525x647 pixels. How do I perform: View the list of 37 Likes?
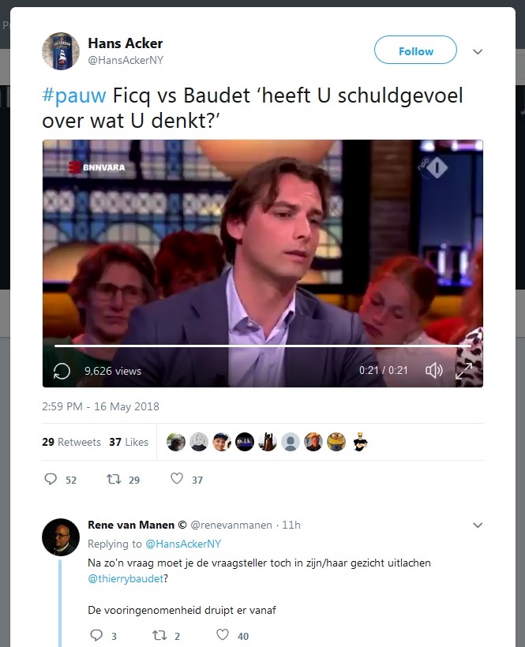click(x=129, y=442)
